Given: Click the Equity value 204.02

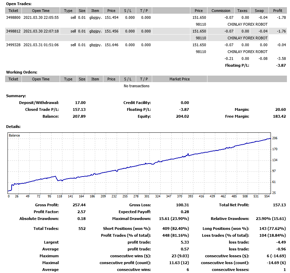Looking at the screenshot, I should (182, 116).
